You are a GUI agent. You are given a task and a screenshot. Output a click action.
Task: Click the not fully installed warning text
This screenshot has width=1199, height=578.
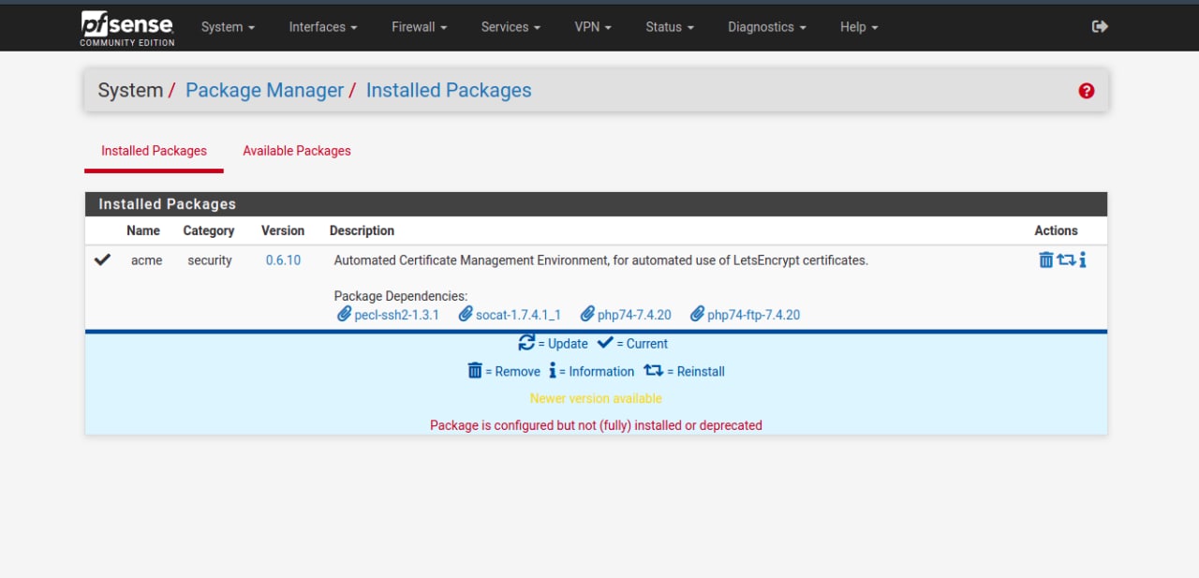tap(596, 425)
